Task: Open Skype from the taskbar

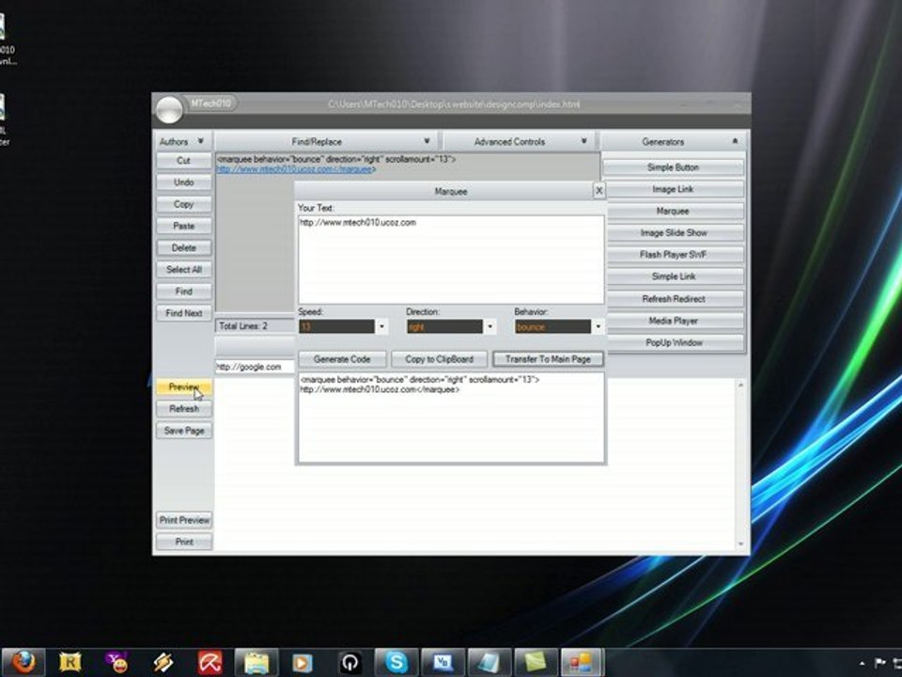Action: point(397,662)
